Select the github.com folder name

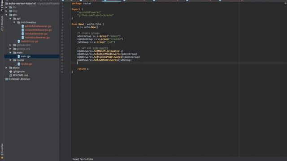(24, 45)
